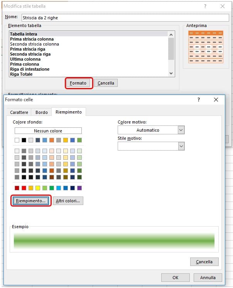Image resolution: width=233 pixels, height=288 pixels.
Task: Open Altri colori dialog
Action: click(x=68, y=201)
